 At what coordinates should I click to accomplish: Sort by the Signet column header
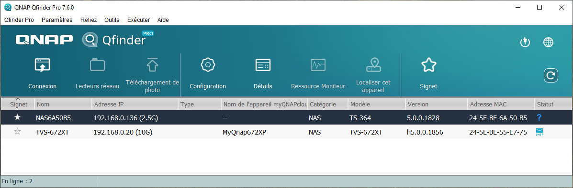(x=18, y=104)
